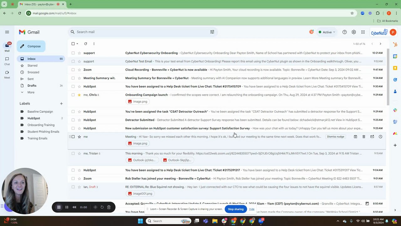Open Contacts in side panel
This screenshot has width=401, height=226.
395,91
